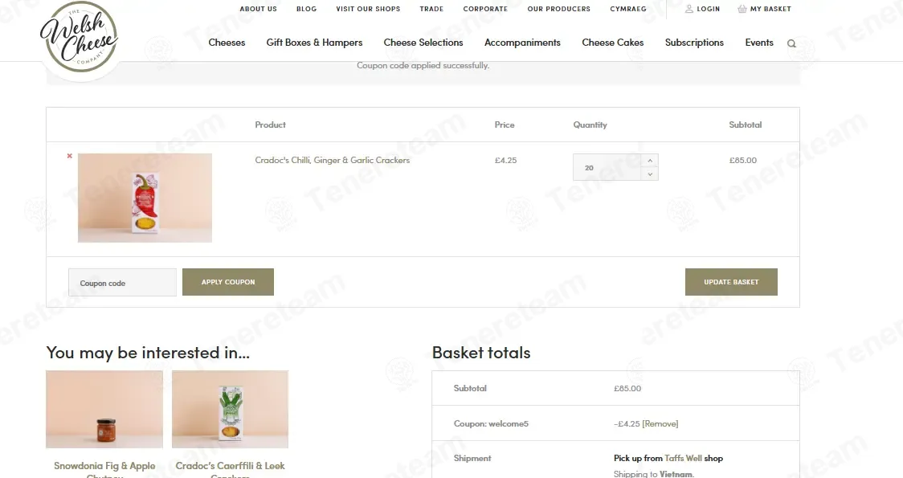Open the Accompaniments menu
Image resolution: width=903 pixels, height=478 pixels.
(x=522, y=43)
